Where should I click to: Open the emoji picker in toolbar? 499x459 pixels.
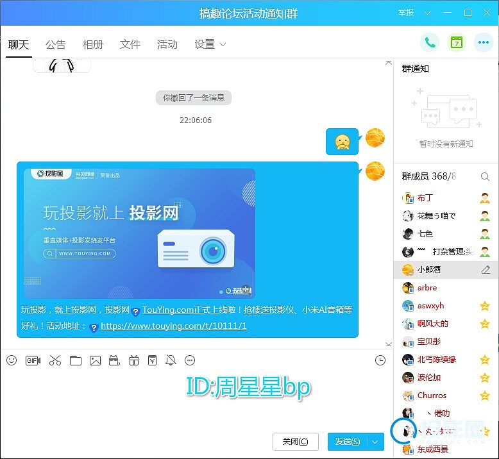pyautogui.click(x=12, y=360)
